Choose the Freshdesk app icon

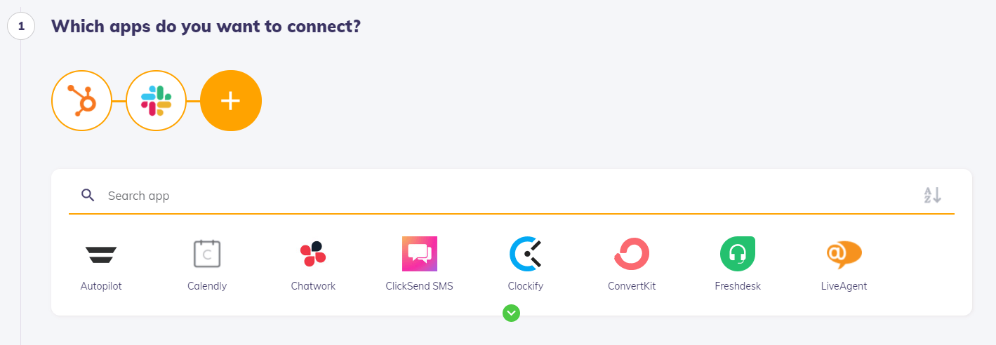(x=738, y=254)
